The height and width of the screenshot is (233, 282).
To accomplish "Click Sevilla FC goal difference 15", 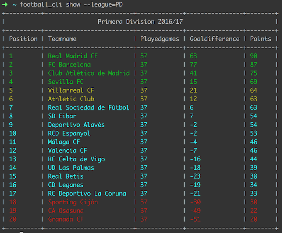I will (x=193, y=82).
